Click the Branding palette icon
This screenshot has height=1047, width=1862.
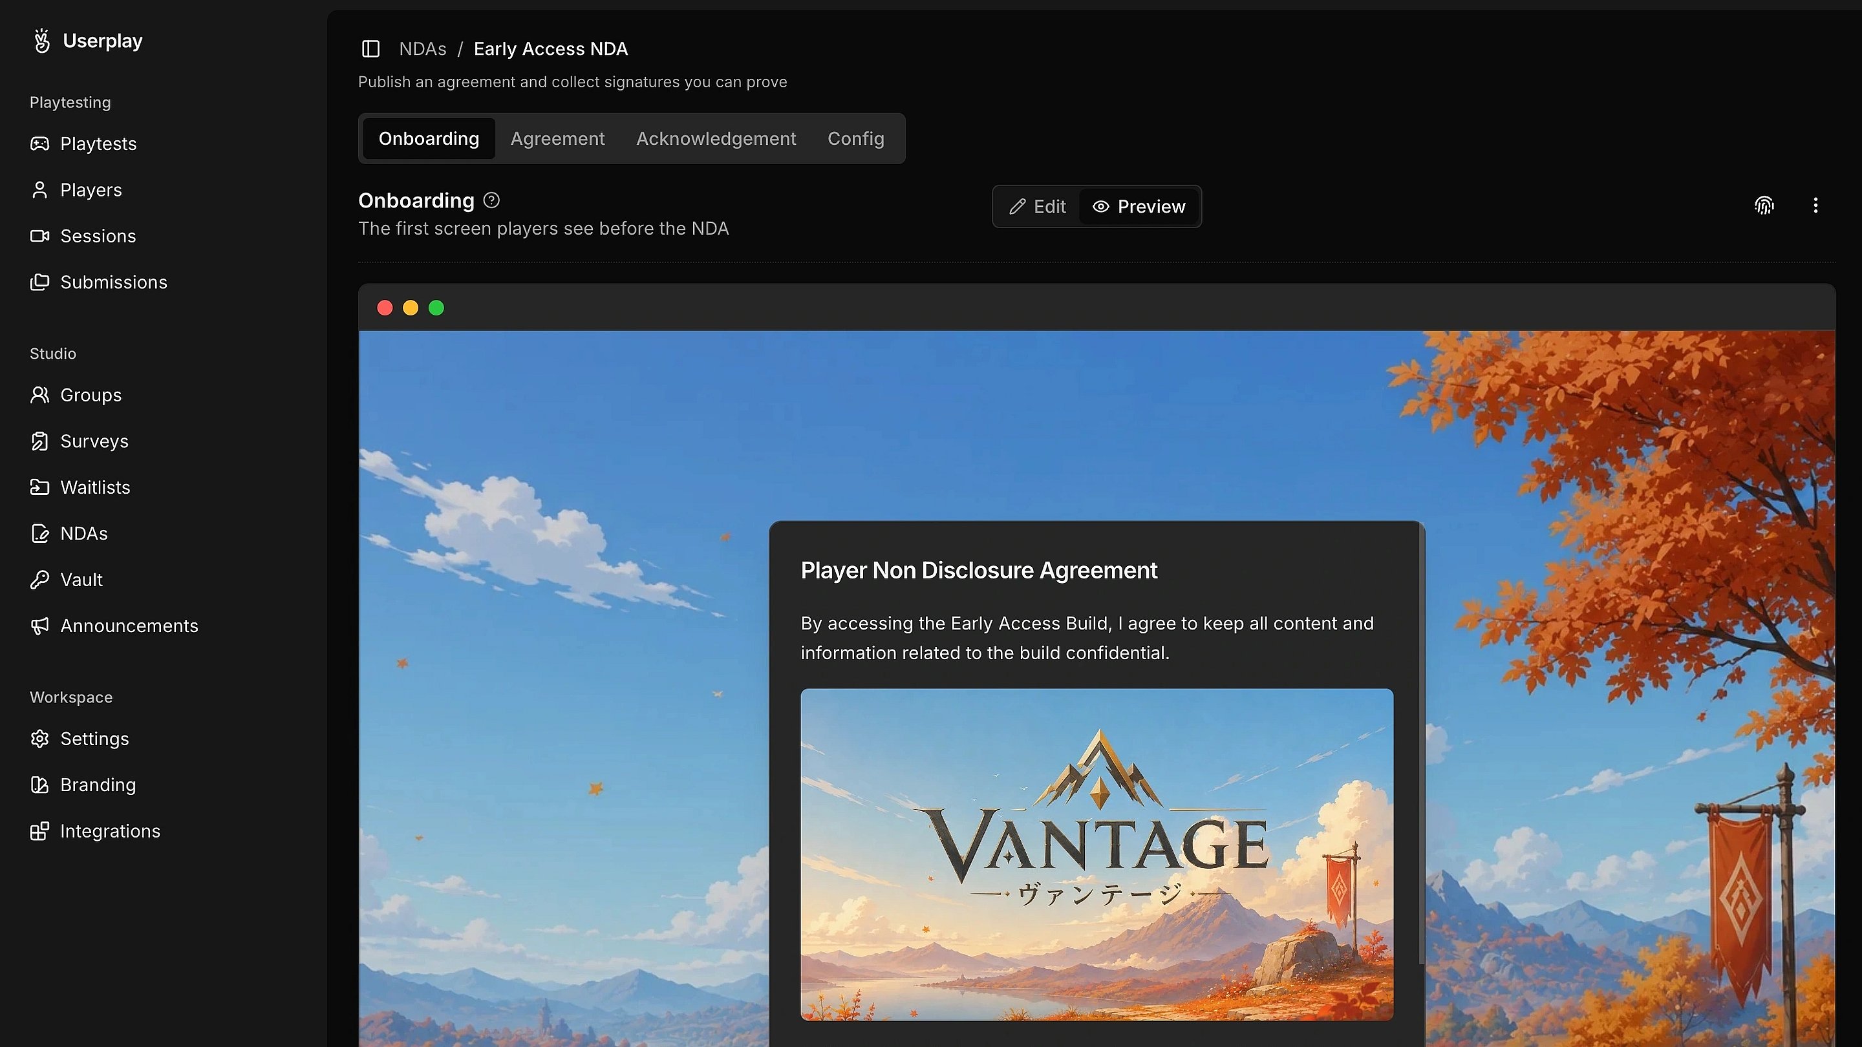[x=39, y=785]
